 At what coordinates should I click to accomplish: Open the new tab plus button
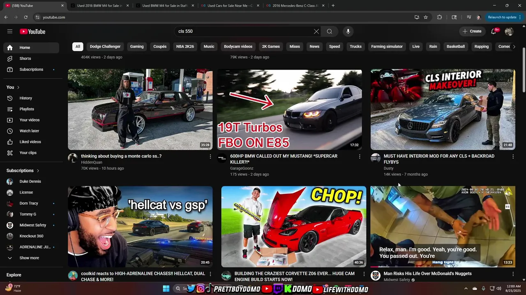point(333,6)
